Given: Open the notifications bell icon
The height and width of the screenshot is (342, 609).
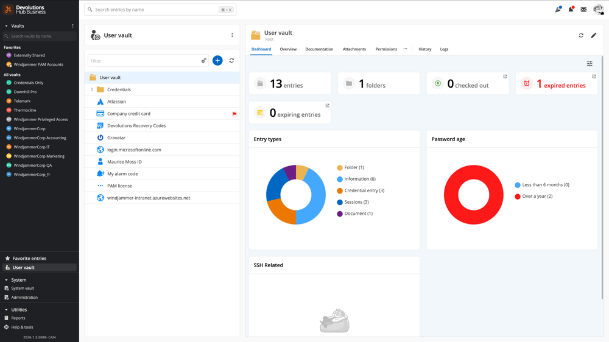Looking at the screenshot, I should pyautogui.click(x=571, y=9).
